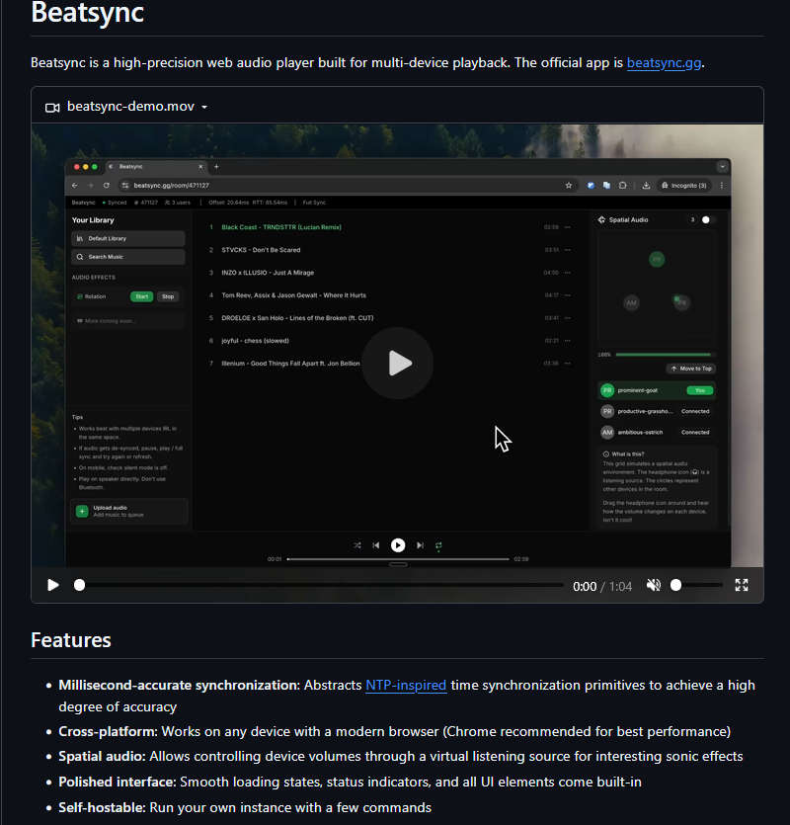Viewport: 790px width, 825px height.
Task: Click the "Spatial audio:" bold text
Action: coord(102,756)
